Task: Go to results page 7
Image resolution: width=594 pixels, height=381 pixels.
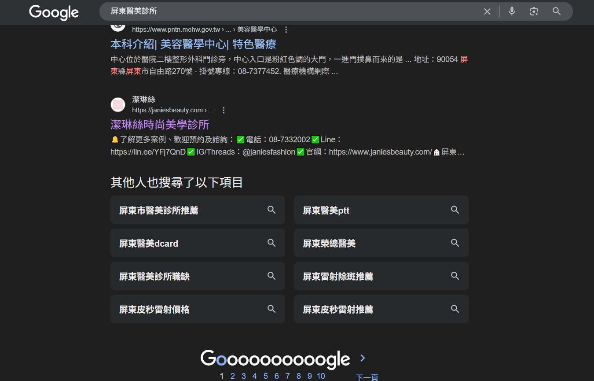Action: (x=287, y=376)
